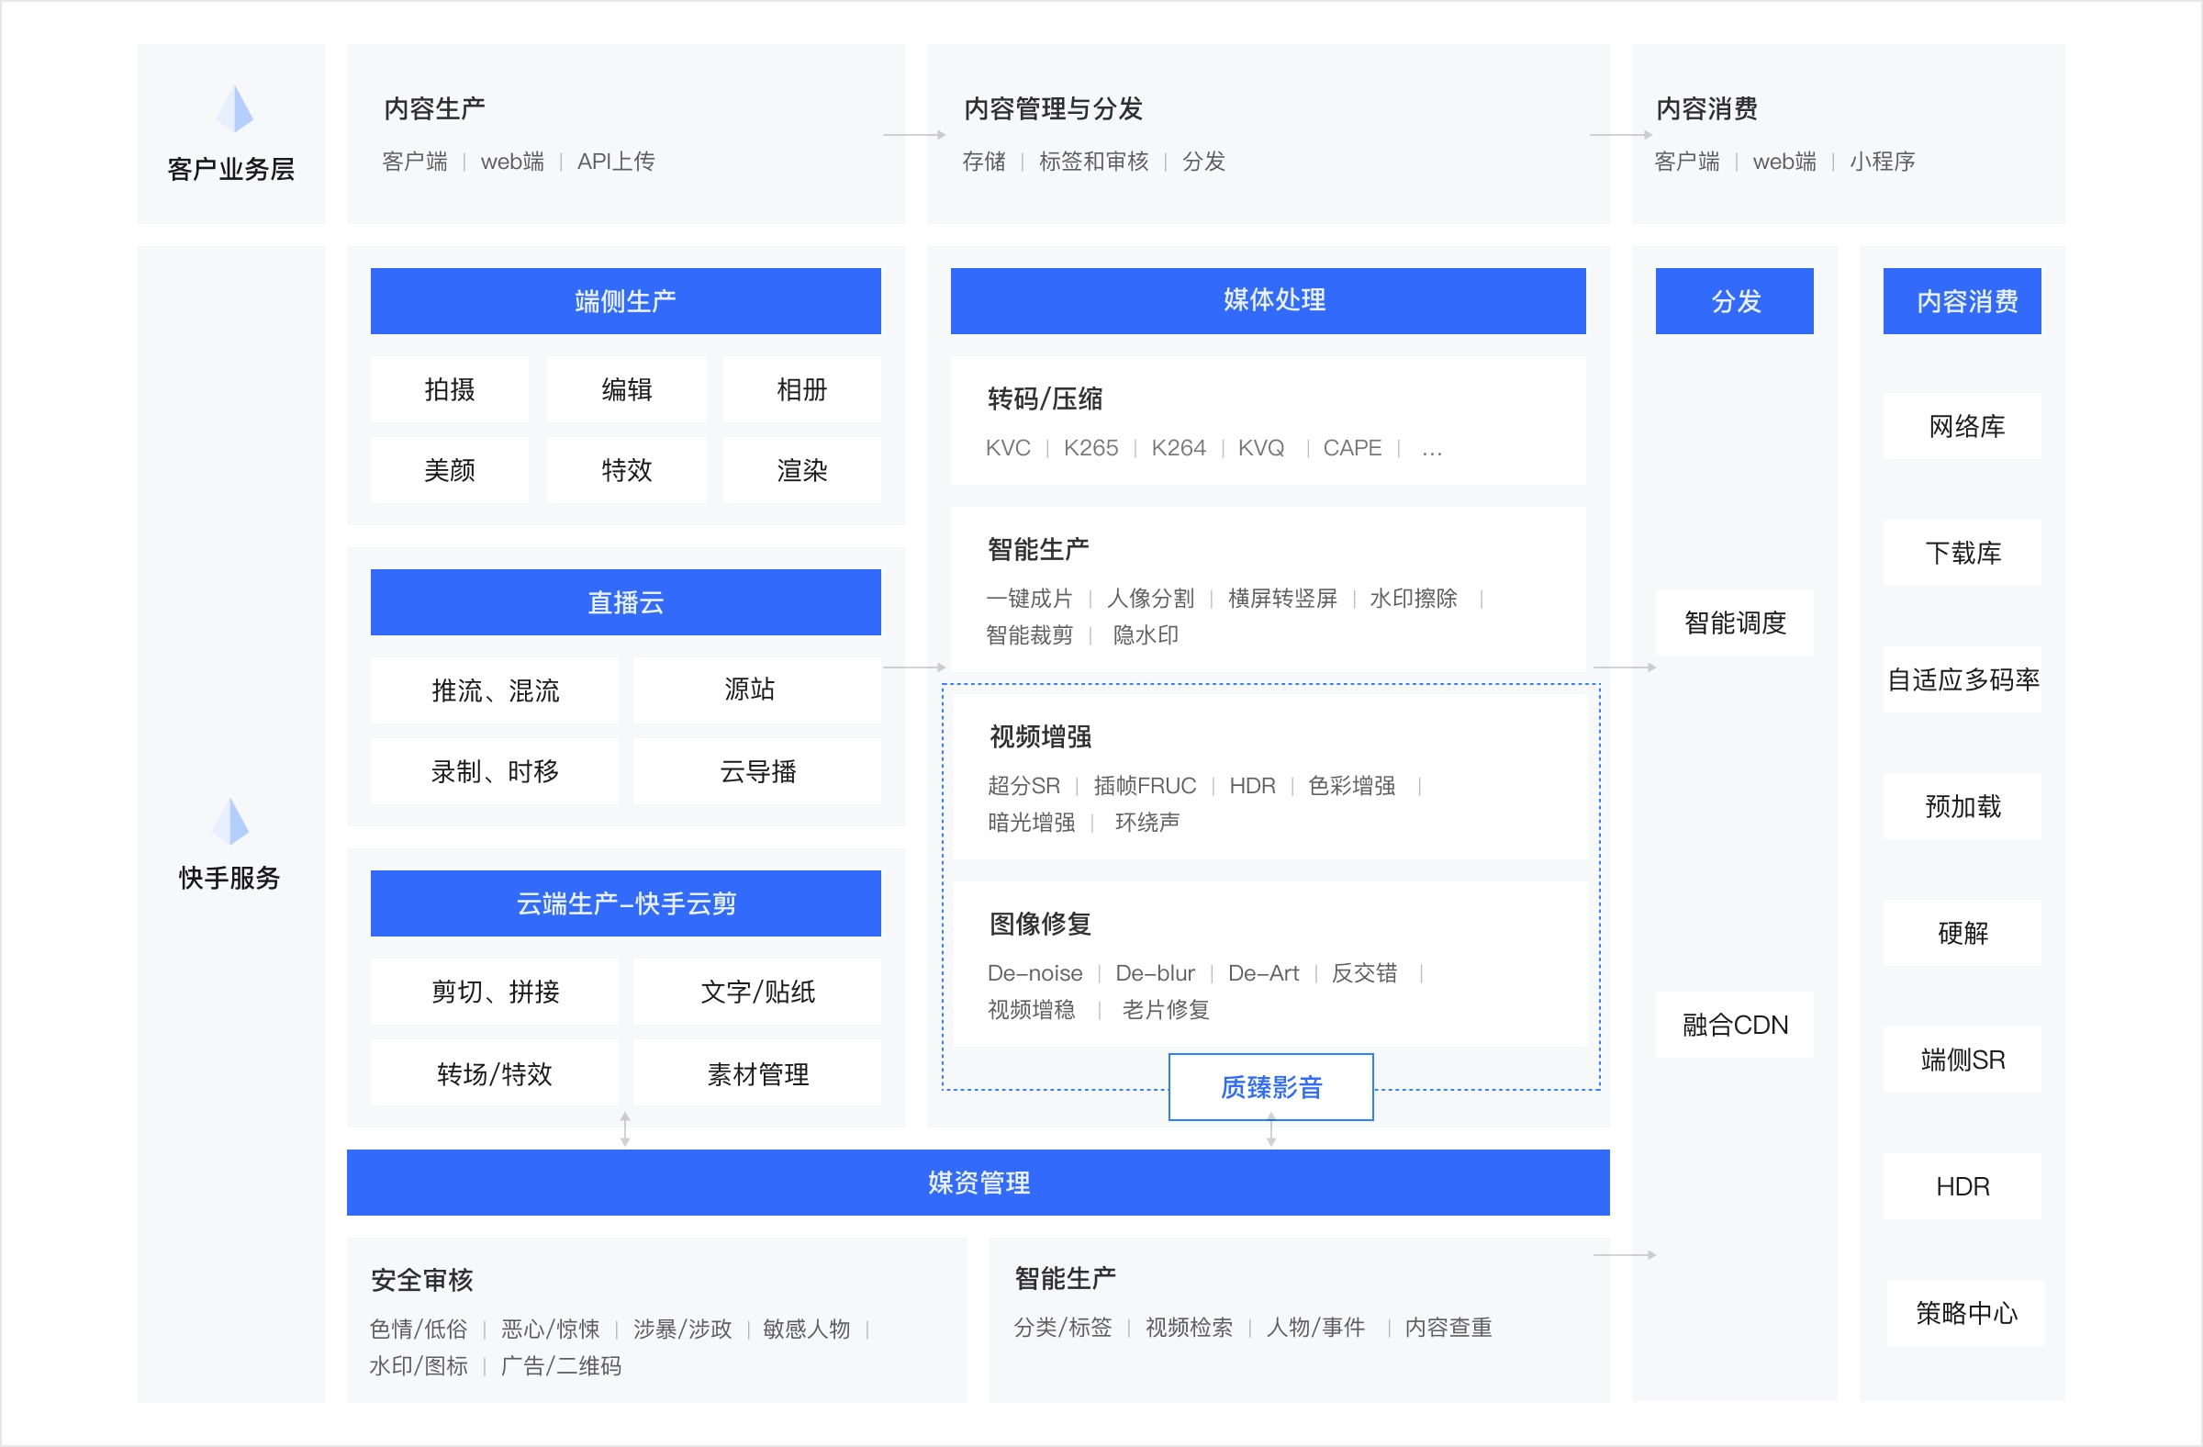Click the 拍摄 box

pyautogui.click(x=450, y=390)
